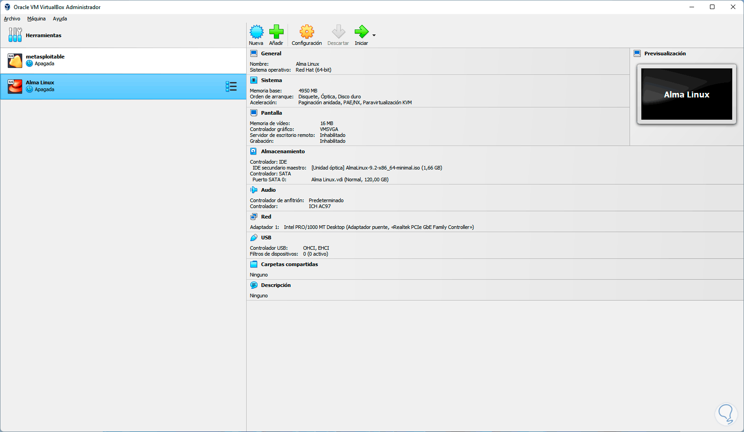Click the Red network icon
The height and width of the screenshot is (432, 744).
coord(254,217)
